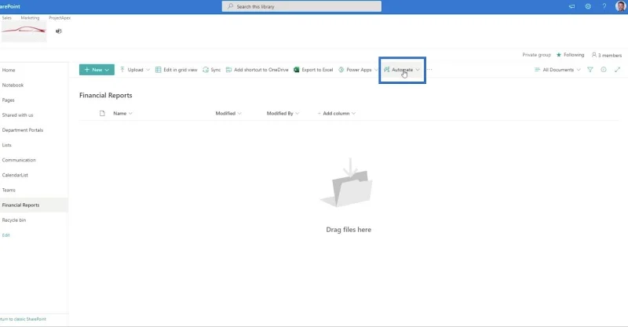The height and width of the screenshot is (327, 628).
Task: Open the more options ellipsis in command bar
Action: point(429,70)
